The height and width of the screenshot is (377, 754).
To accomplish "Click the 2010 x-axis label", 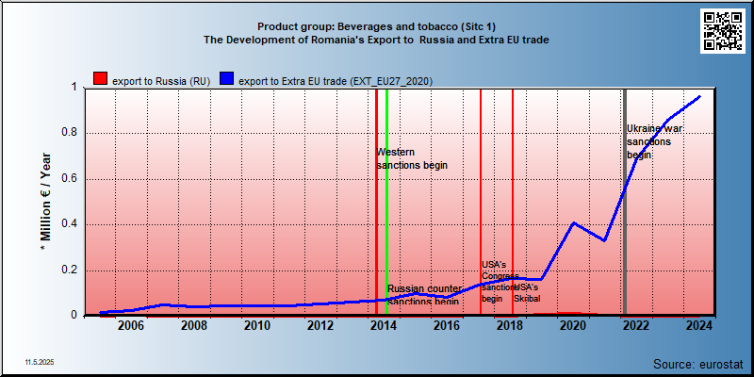I will coord(257,325).
